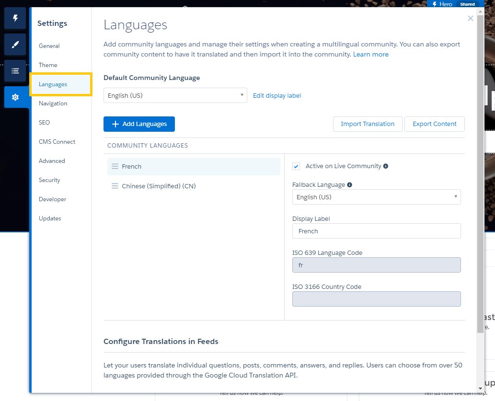Click the Chinese (Simplified) row drag handle

(x=115, y=186)
